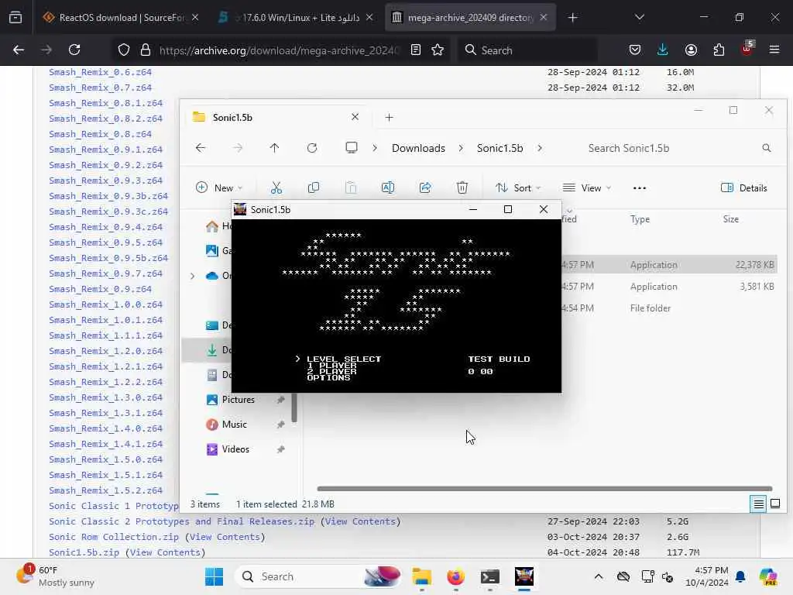Click the Rename icon in Explorer toolbar

pyautogui.click(x=388, y=187)
